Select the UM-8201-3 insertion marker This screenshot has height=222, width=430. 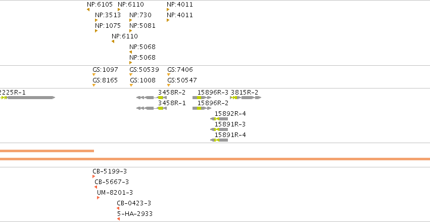98,198
